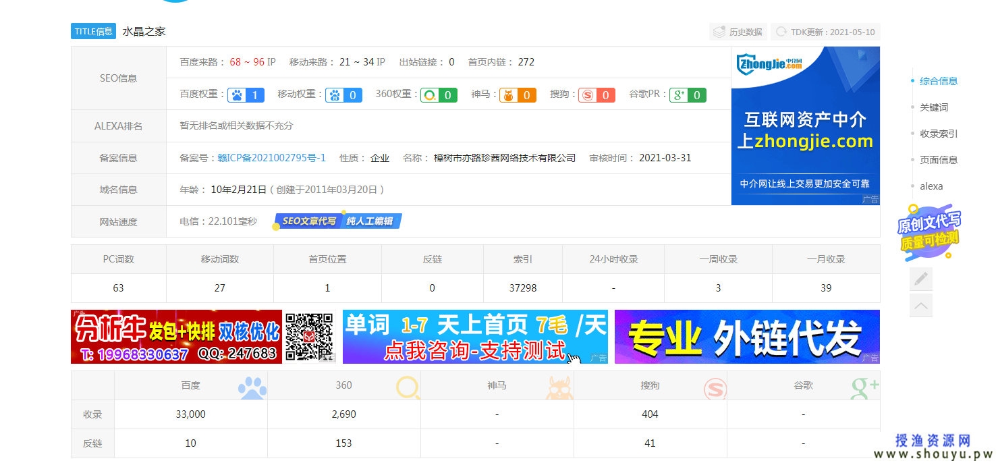
Task: Click the Baidu indexed count 33,000
Action: [x=190, y=414]
